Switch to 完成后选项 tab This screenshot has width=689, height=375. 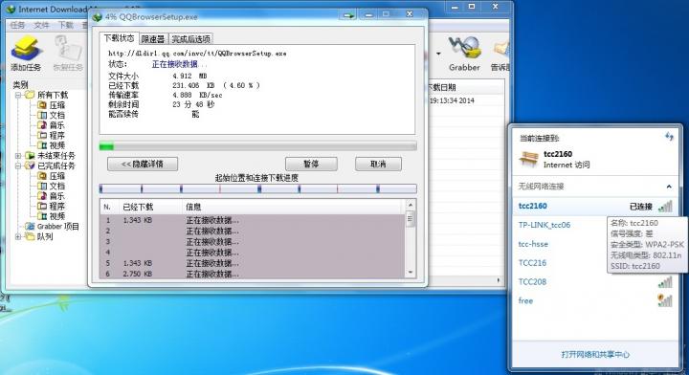point(190,39)
